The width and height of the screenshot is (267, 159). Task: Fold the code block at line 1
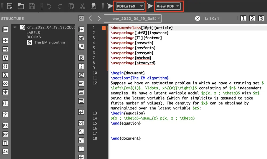click(x=104, y=28)
